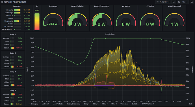Click the 126.00 Wh Bezug value

[x=27, y=18]
